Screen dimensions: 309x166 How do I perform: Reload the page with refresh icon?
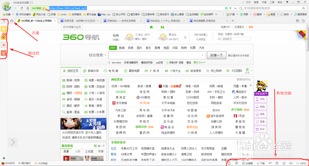22,8
